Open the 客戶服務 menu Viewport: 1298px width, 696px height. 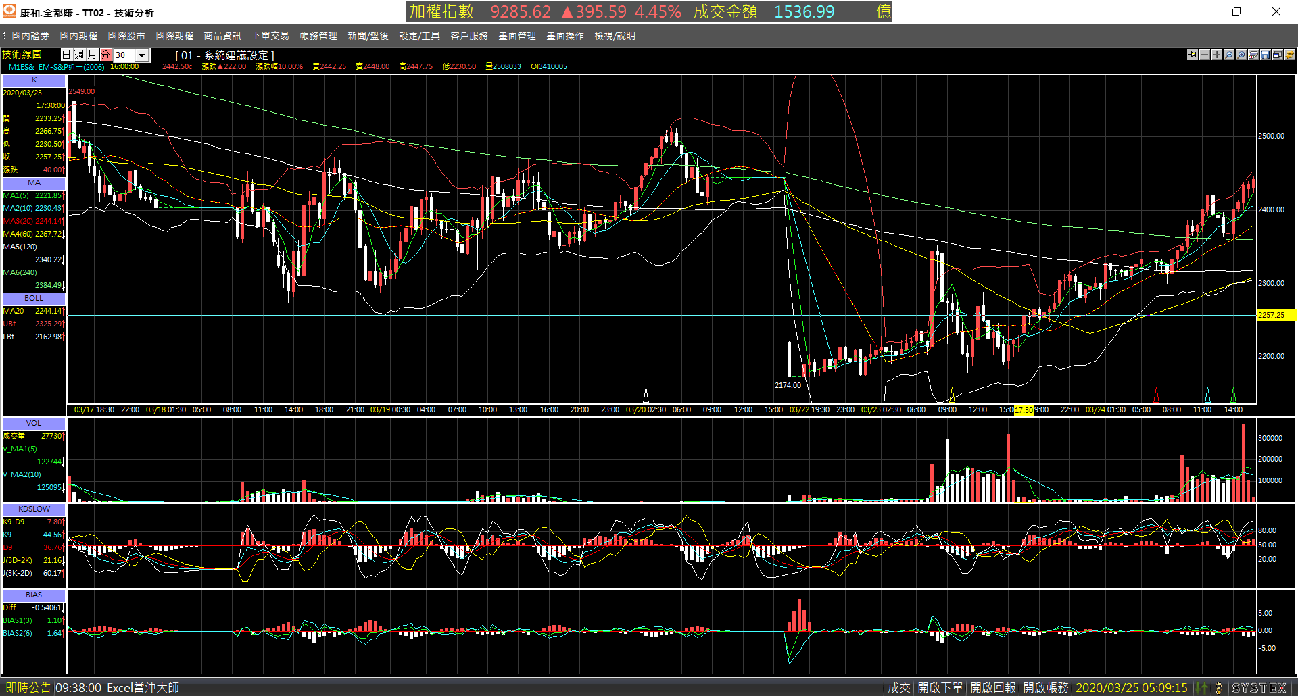pyautogui.click(x=469, y=36)
